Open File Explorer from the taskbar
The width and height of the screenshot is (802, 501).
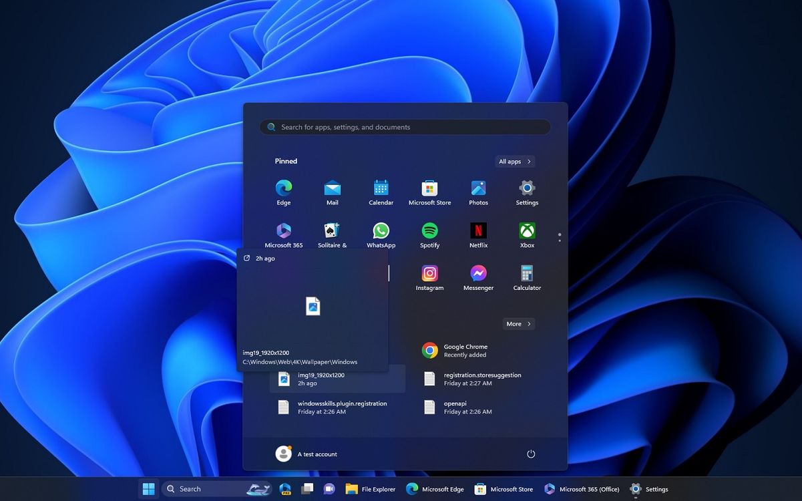tap(371, 489)
